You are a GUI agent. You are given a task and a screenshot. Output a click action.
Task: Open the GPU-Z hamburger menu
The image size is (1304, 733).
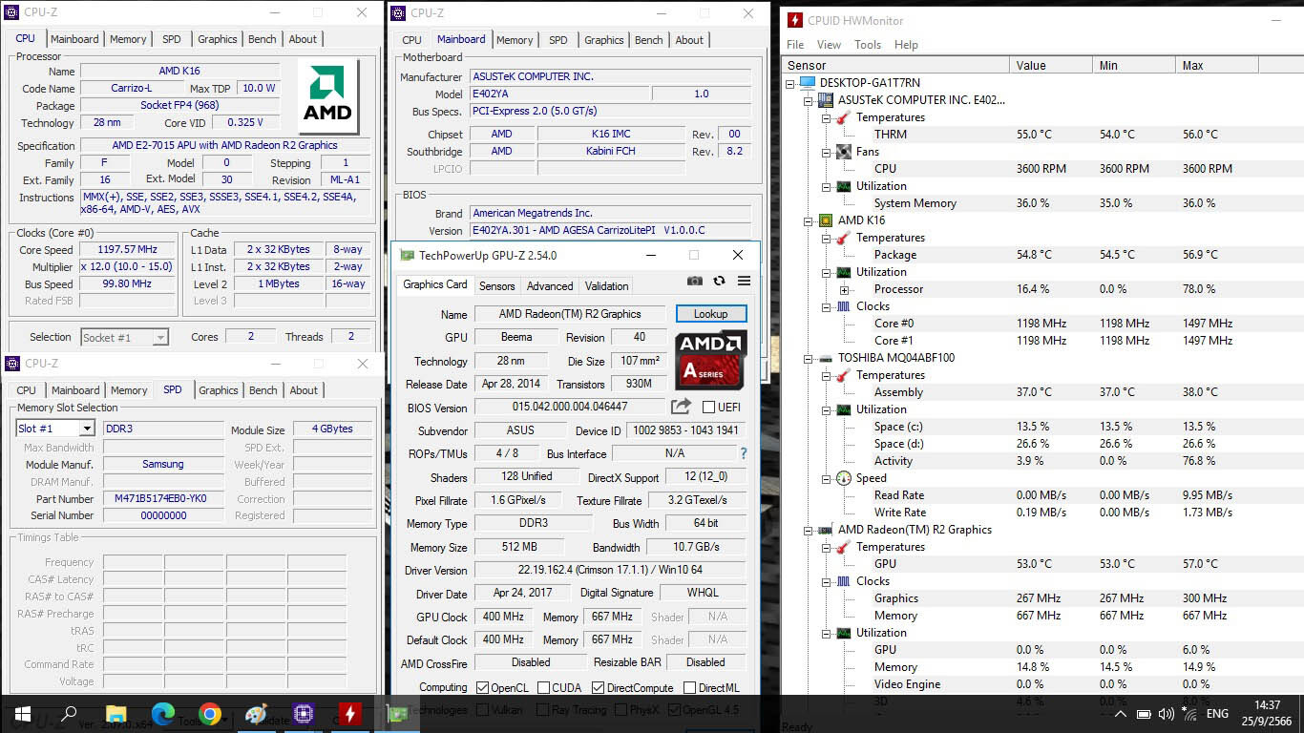point(744,282)
